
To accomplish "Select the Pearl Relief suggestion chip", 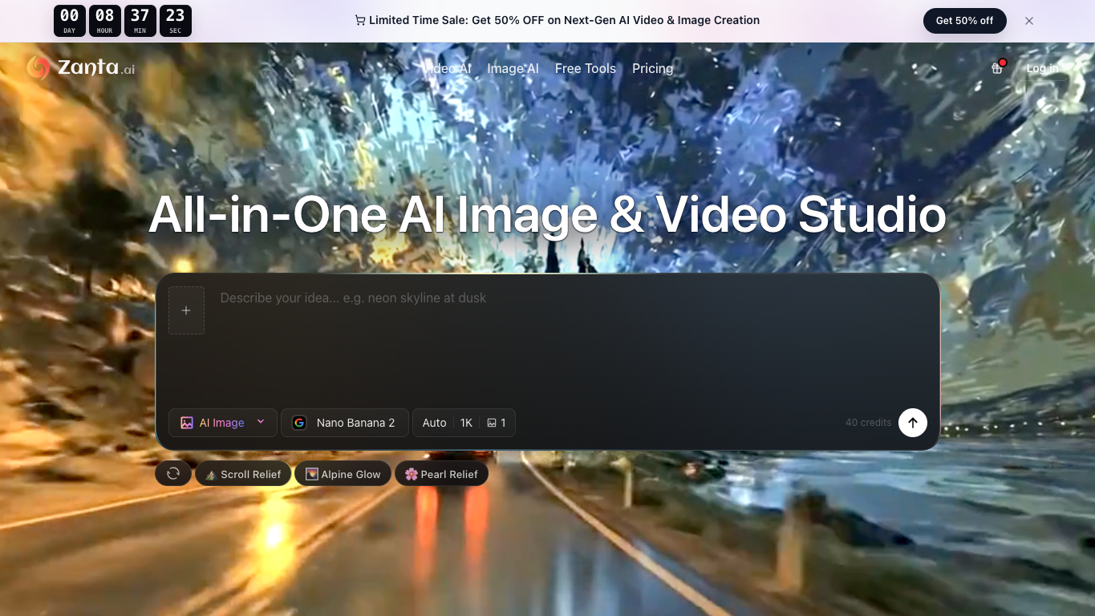I will click(441, 474).
